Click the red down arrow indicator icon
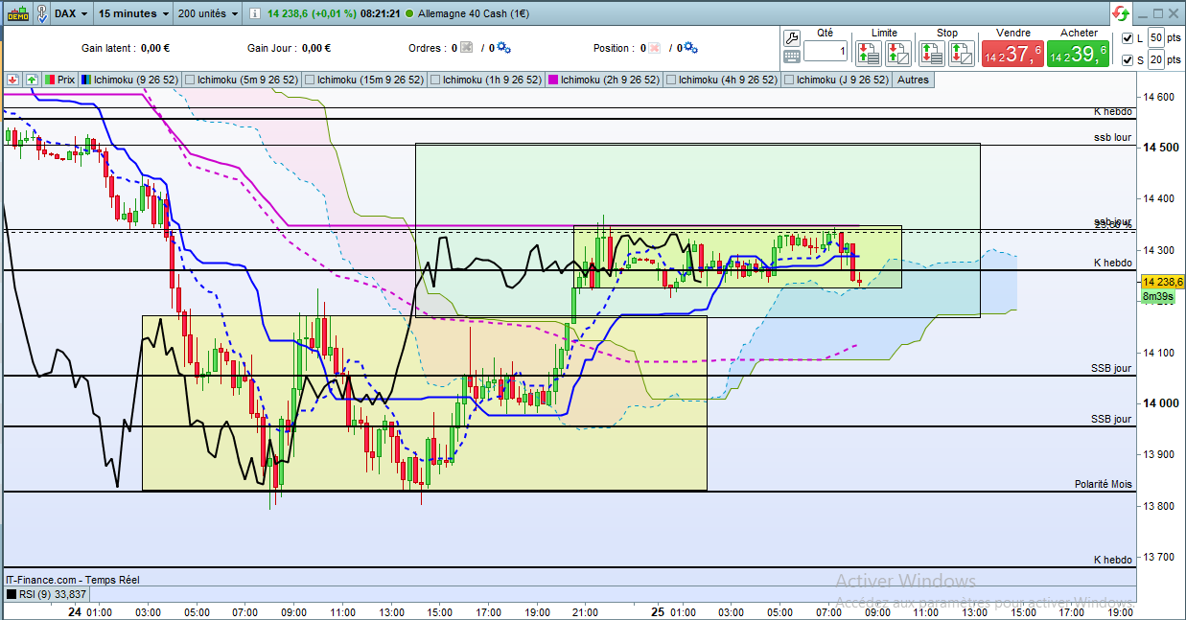 click(13, 80)
